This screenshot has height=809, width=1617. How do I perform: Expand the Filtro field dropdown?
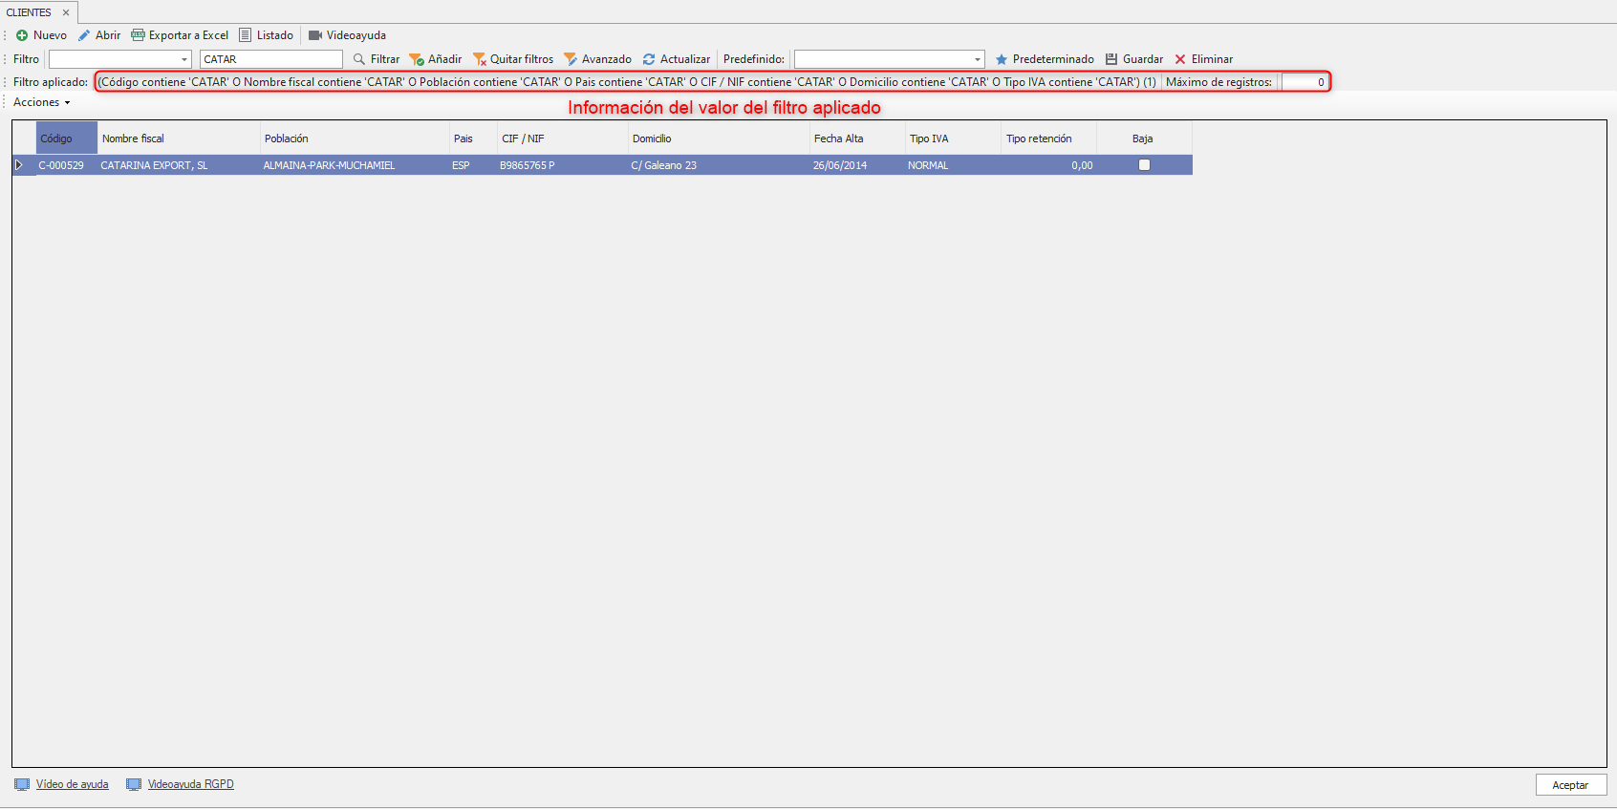(x=184, y=59)
